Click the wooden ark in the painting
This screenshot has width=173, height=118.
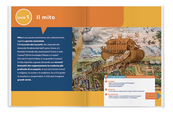123,50
